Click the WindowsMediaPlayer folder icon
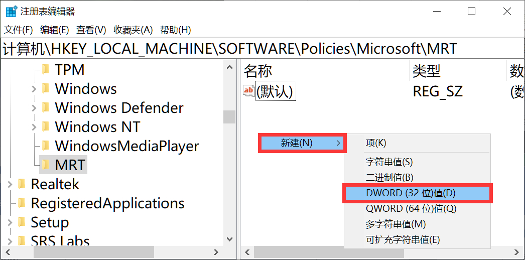 click(46, 146)
